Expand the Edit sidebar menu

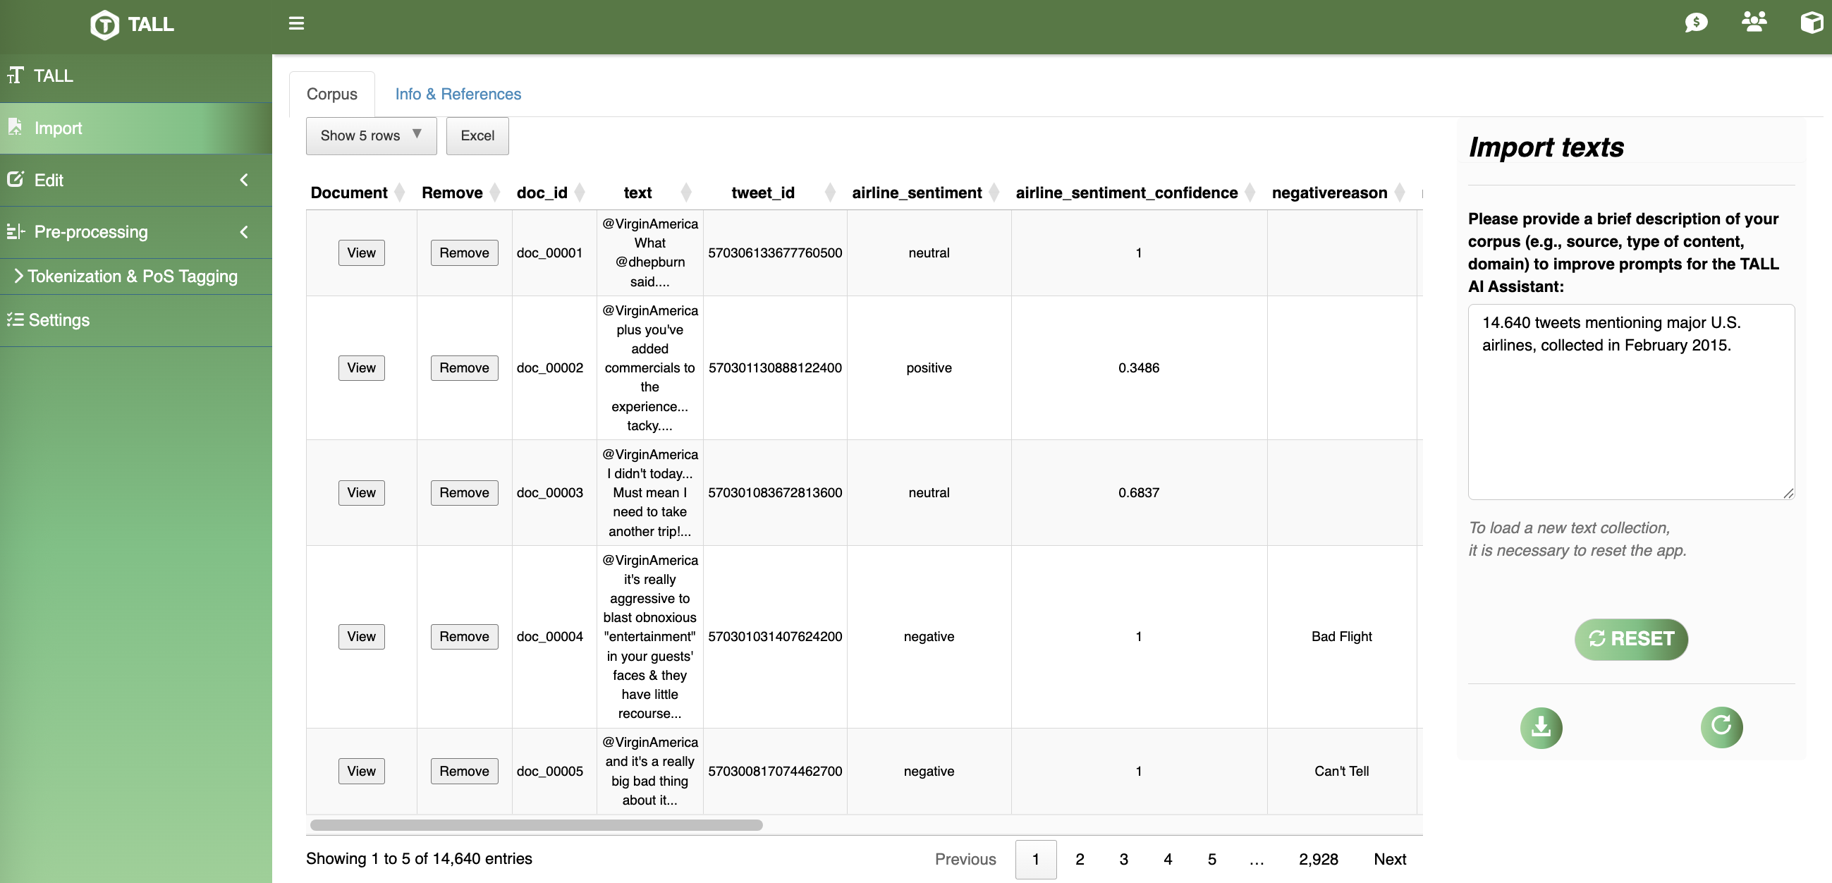136,180
